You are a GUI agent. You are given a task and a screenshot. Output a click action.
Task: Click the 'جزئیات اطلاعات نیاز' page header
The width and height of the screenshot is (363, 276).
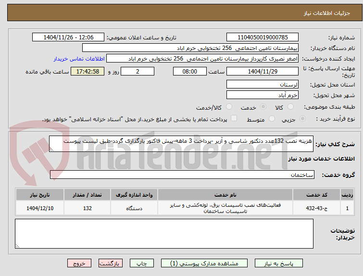pyautogui.click(x=327, y=13)
